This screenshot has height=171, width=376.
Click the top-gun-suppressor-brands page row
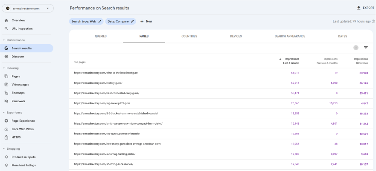(221, 134)
